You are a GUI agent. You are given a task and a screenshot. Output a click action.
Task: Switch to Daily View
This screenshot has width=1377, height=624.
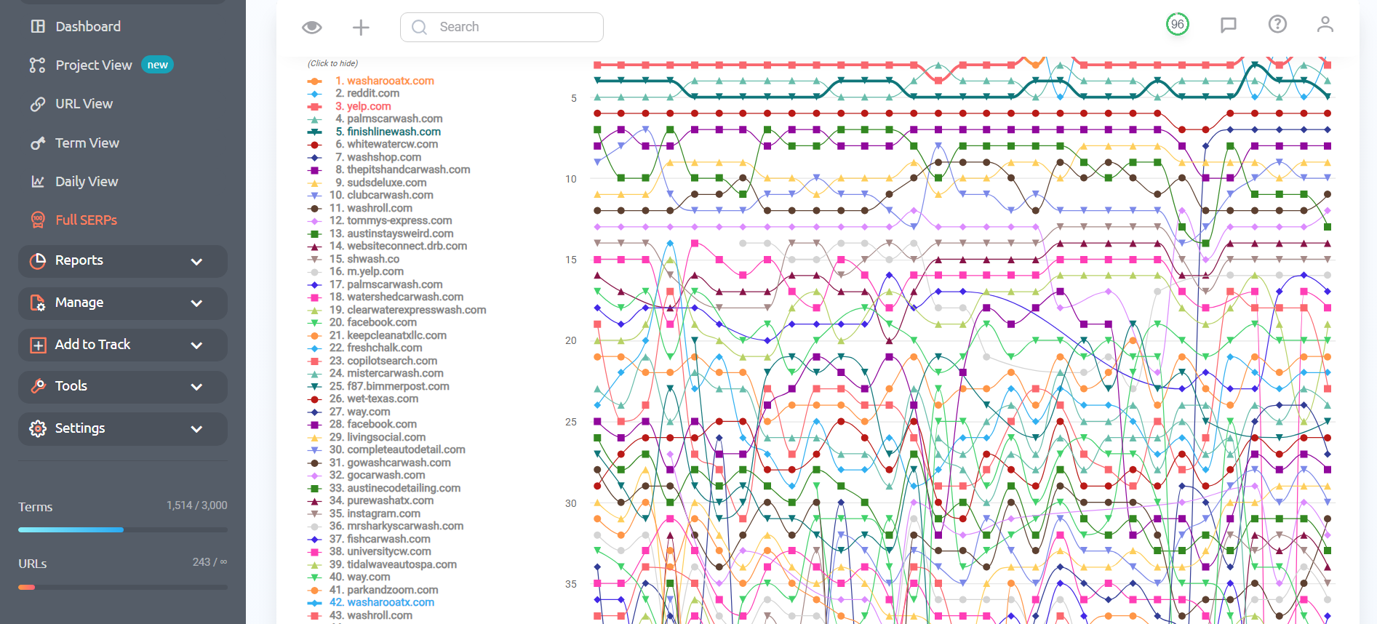87,182
